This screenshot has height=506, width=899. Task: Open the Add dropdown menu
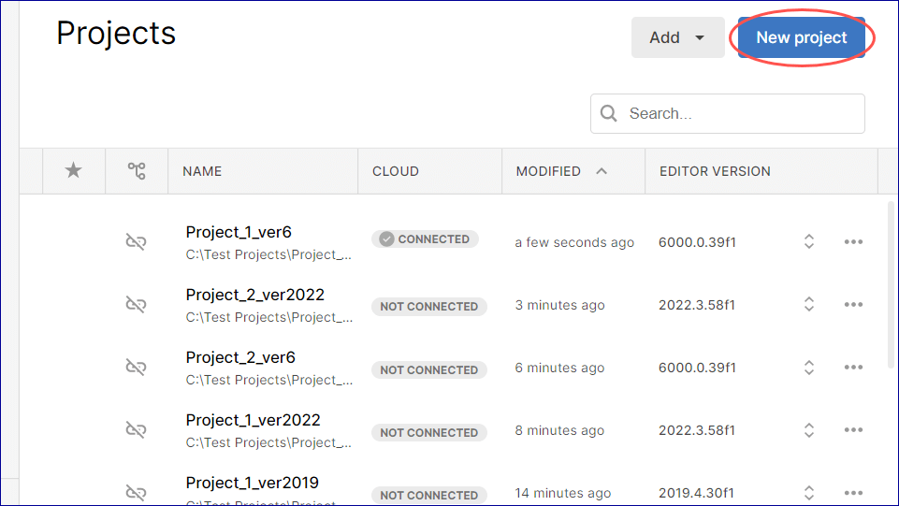677,37
